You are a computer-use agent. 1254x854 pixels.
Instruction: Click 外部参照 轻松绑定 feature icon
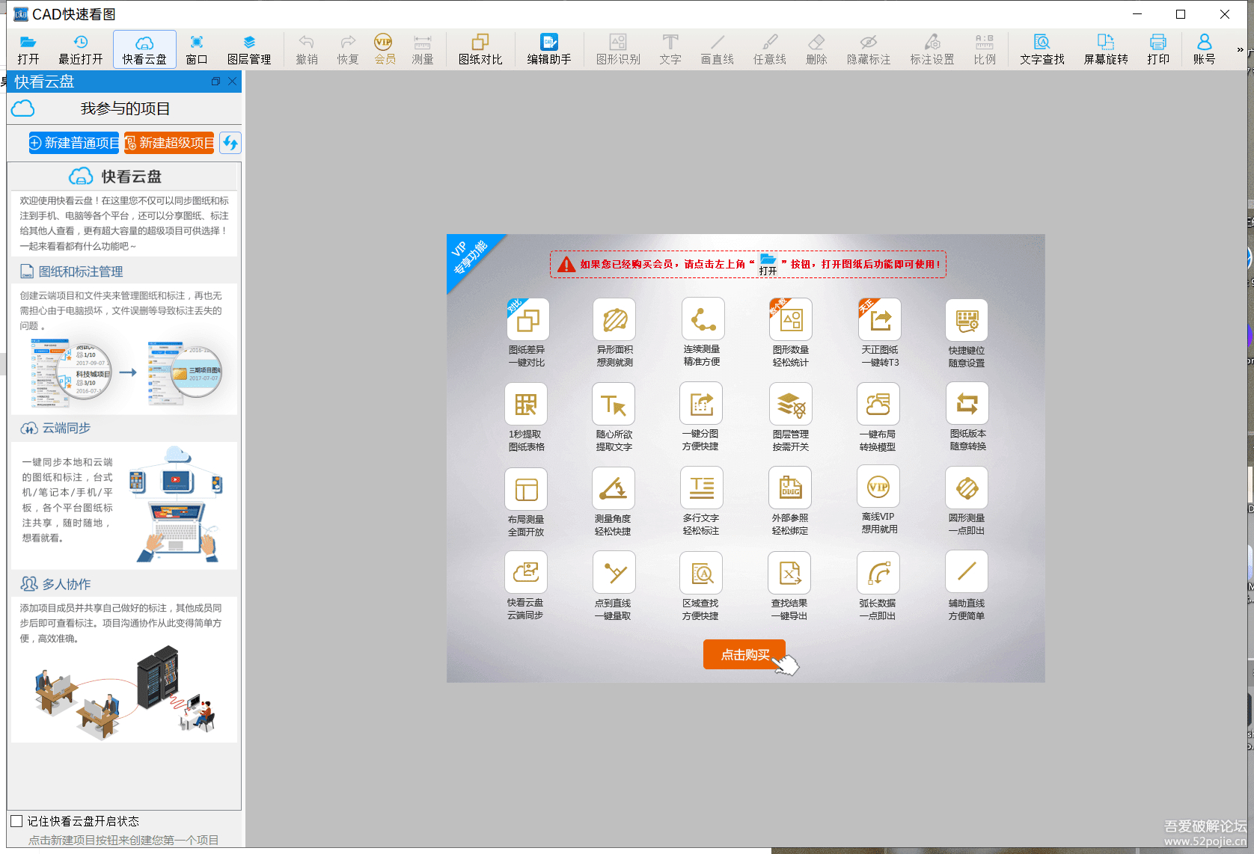[791, 488]
